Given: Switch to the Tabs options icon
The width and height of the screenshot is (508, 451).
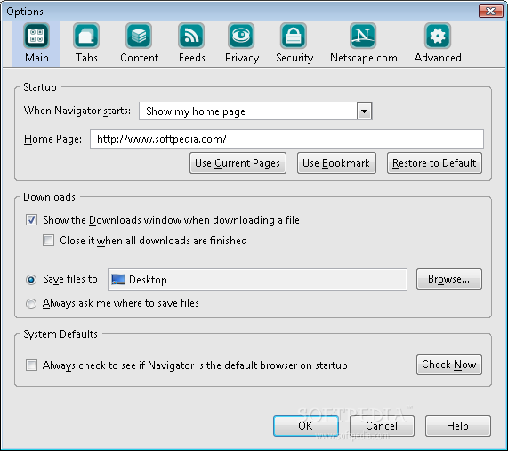Looking at the screenshot, I should 86,36.
